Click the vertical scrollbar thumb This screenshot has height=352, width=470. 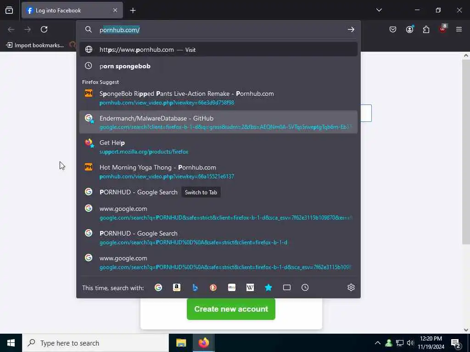(x=466, y=152)
